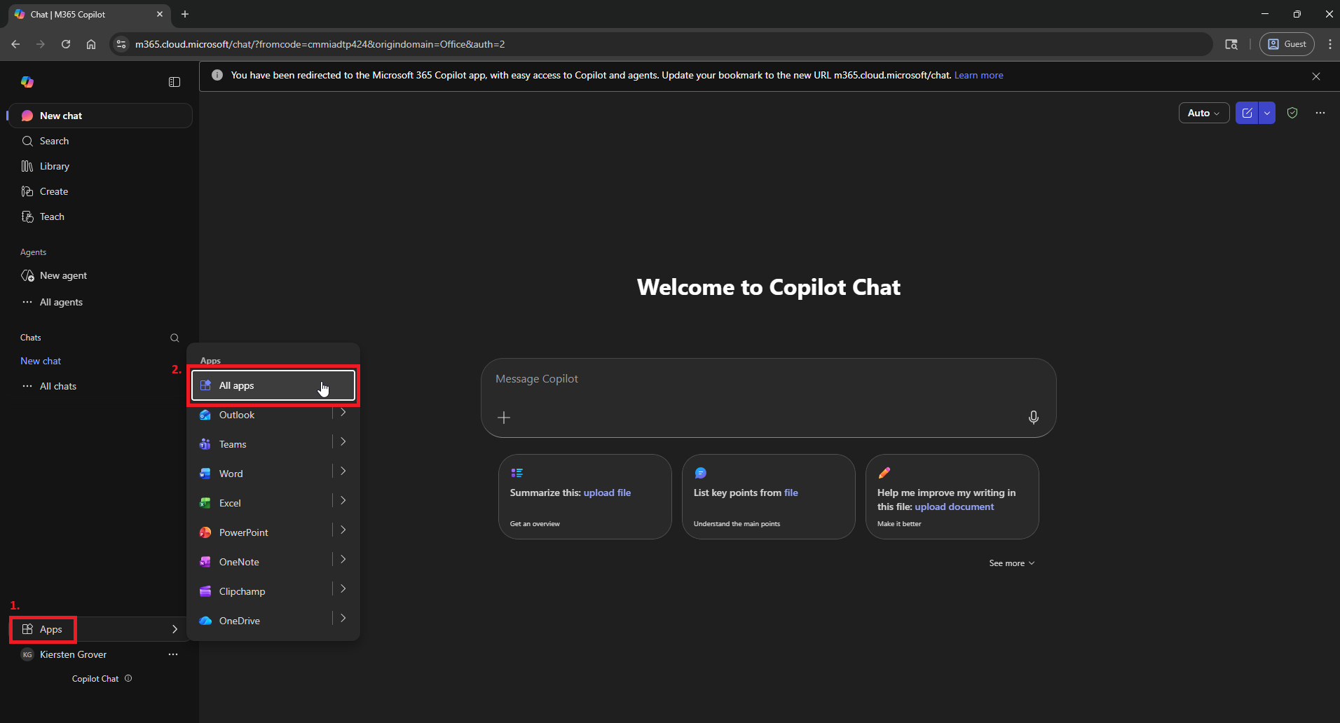1340x723 pixels.
Task: Toggle the sidebar collapse panel icon
Action: click(175, 82)
